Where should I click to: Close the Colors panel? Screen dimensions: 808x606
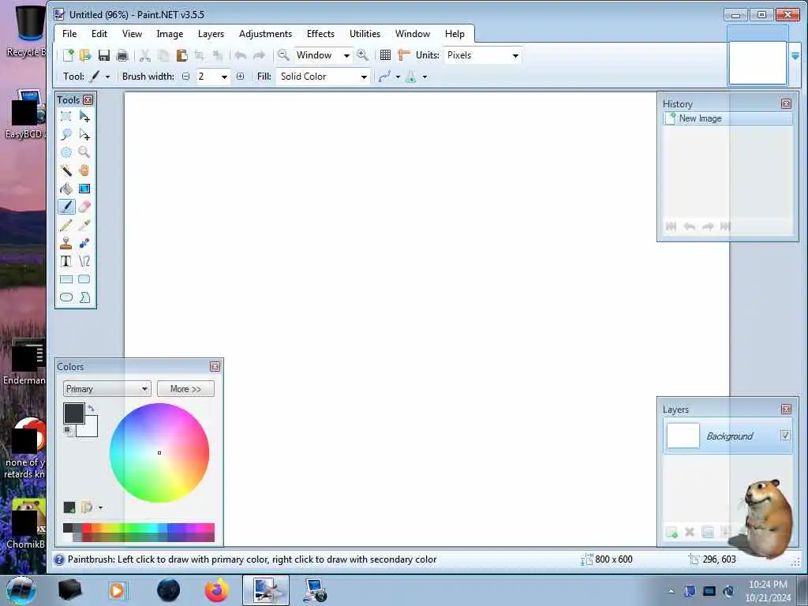(x=215, y=366)
